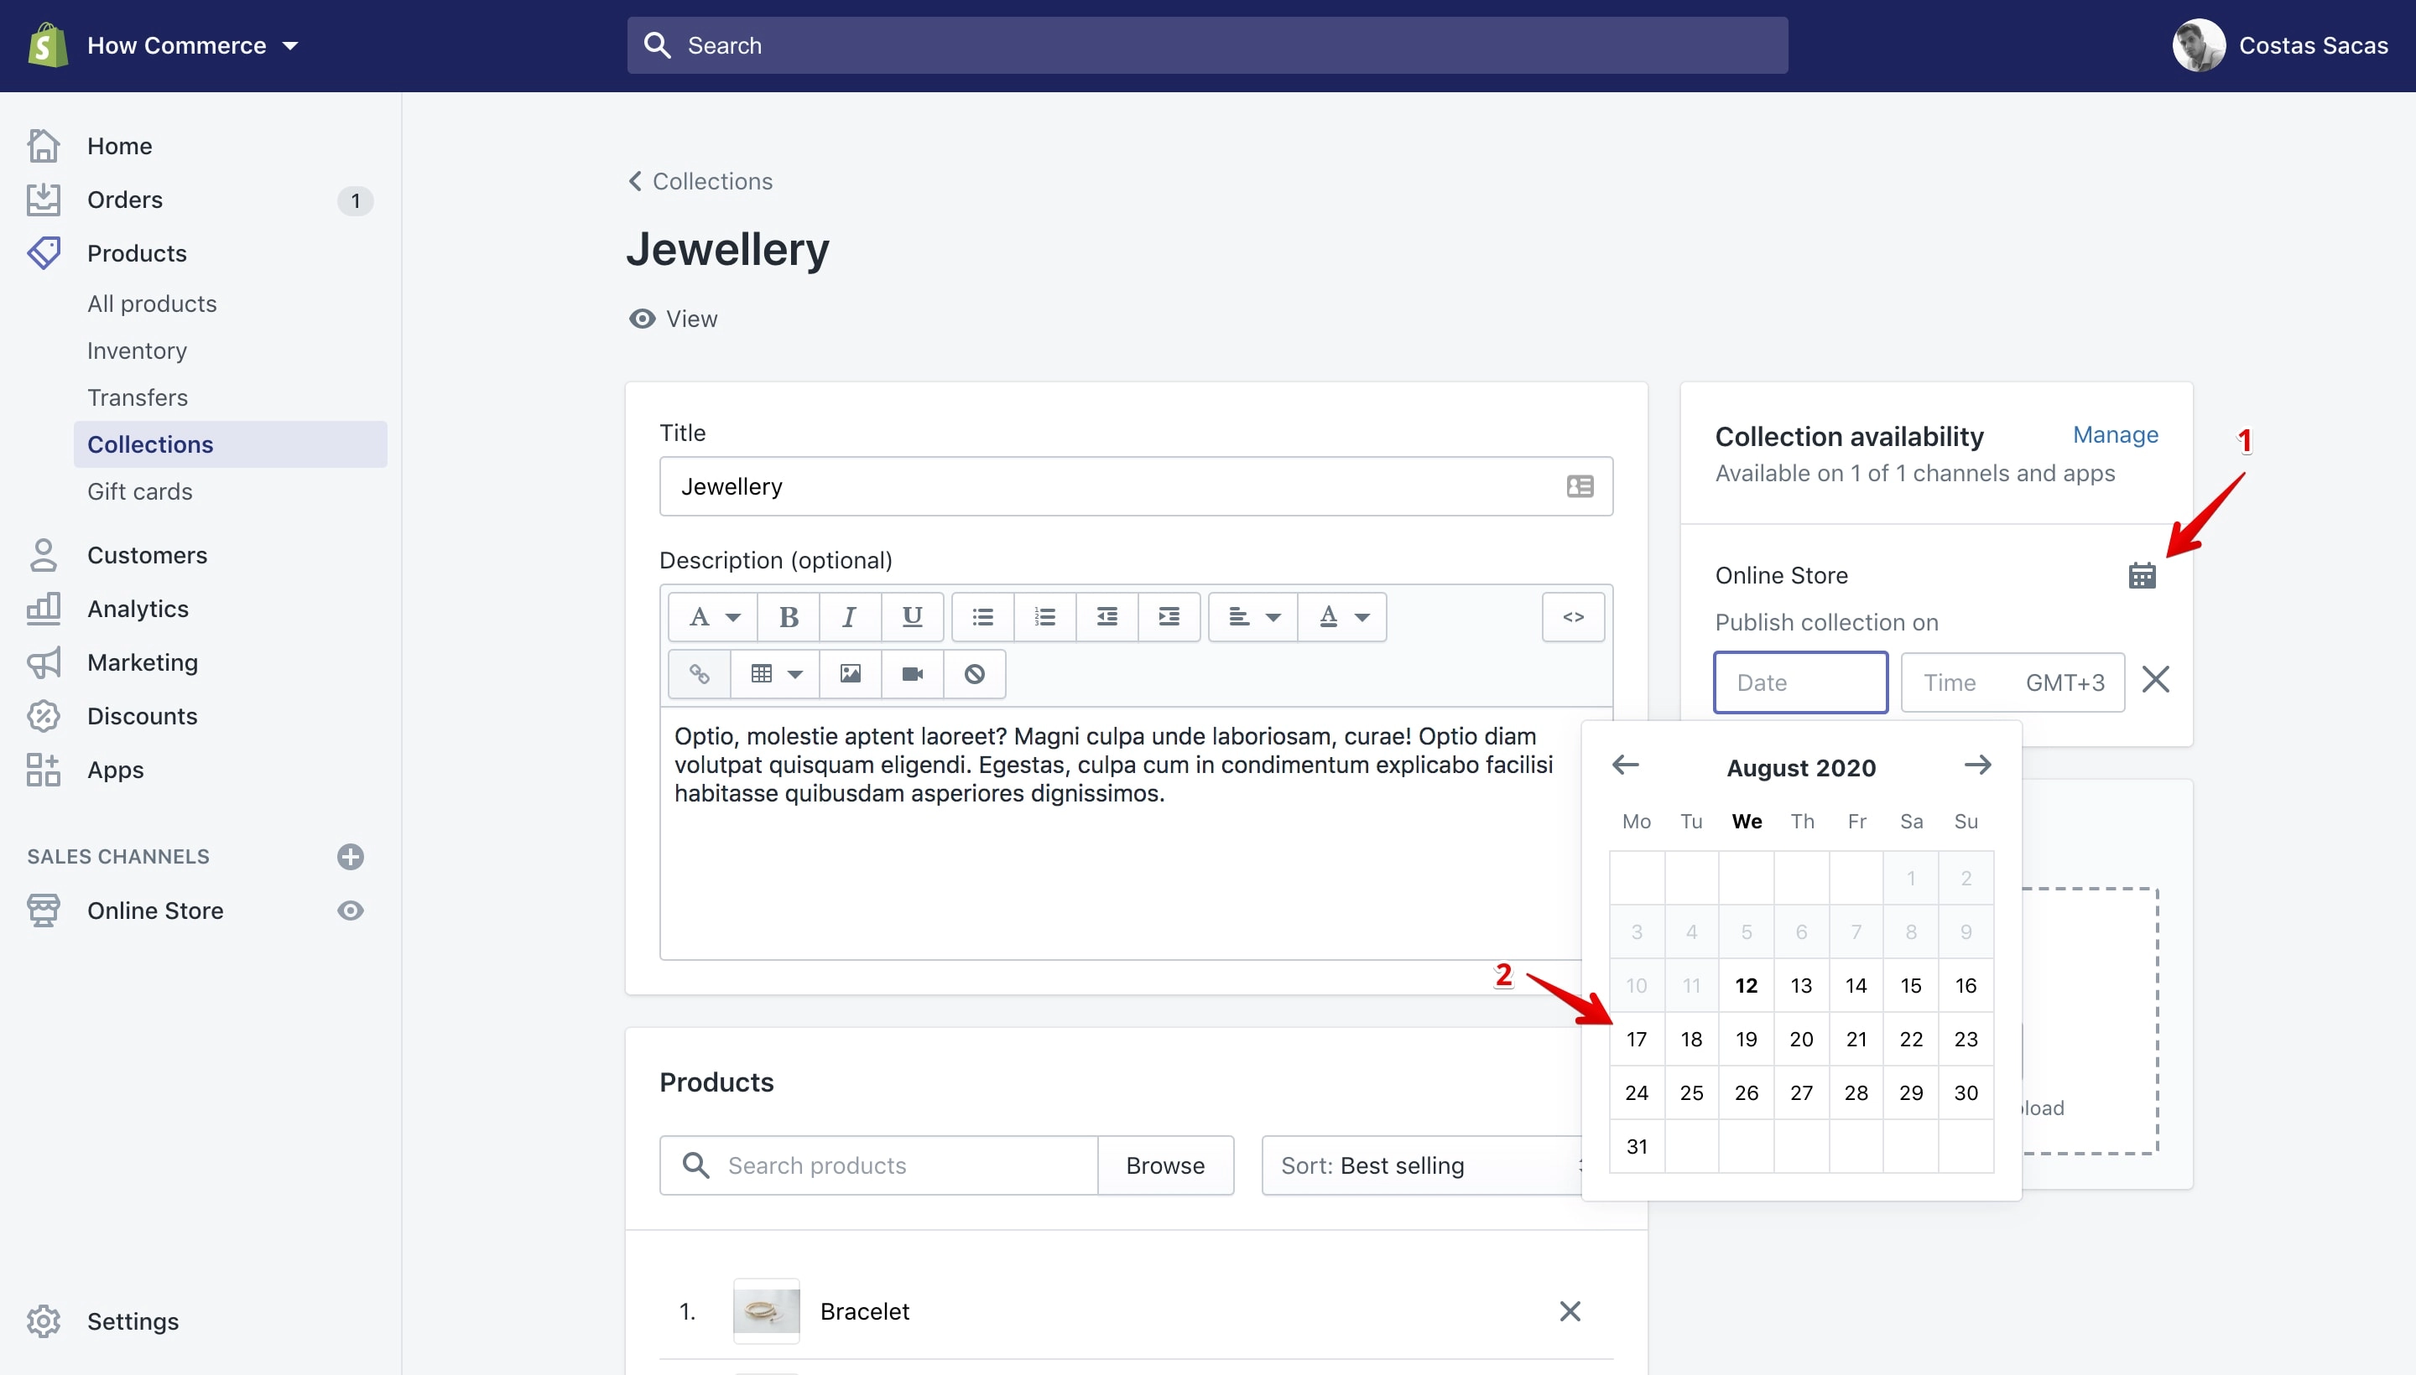Image resolution: width=2416 pixels, height=1375 pixels.
Task: View the Jewellery collection via eye icon
Action: (x=643, y=319)
